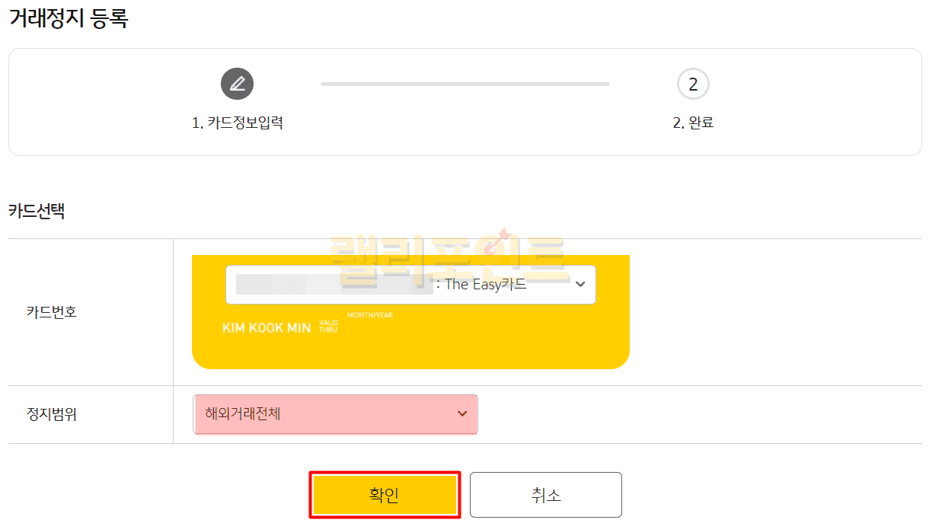Click the 거래정지 등록 page heading
Viewport: 929px width, 523px height.
coord(69,19)
